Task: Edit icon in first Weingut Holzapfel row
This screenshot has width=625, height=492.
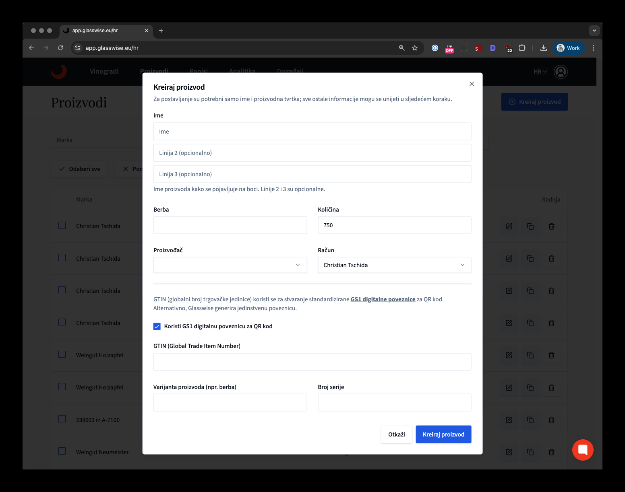Action: pyautogui.click(x=509, y=355)
